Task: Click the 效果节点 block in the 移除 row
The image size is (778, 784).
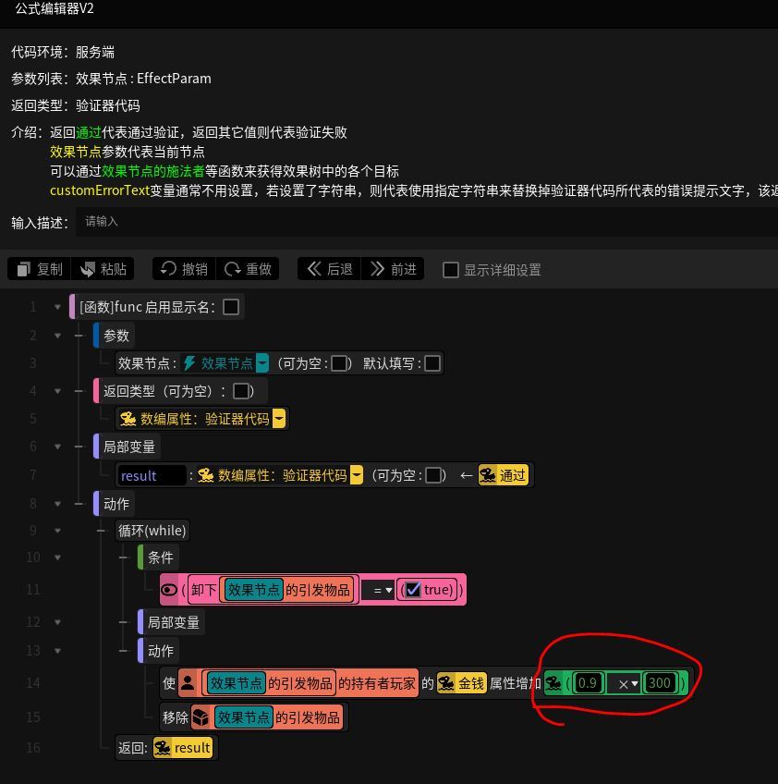Action: [x=243, y=717]
